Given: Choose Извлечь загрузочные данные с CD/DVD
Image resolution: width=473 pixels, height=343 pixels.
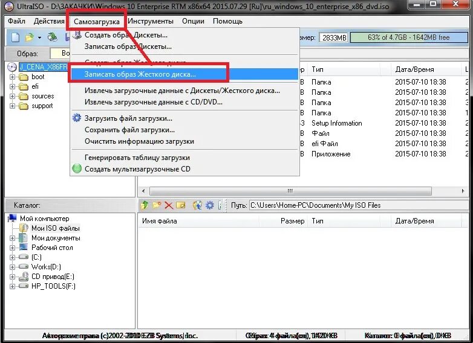Looking at the screenshot, I should pos(184,102).
